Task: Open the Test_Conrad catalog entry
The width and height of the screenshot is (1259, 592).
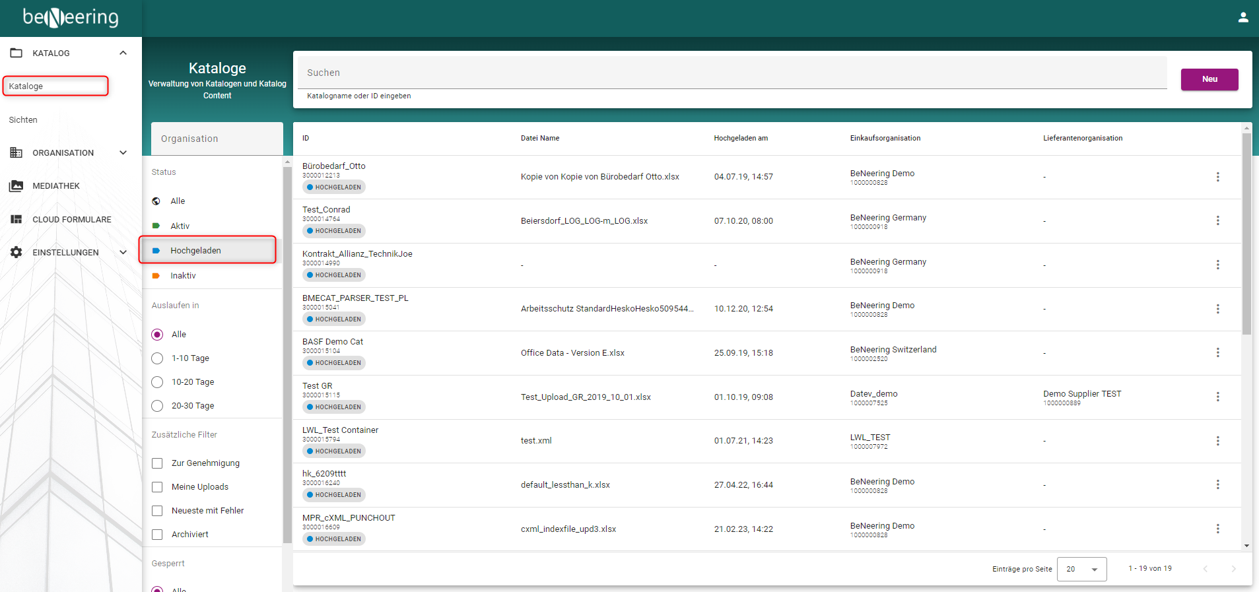Action: tap(326, 210)
